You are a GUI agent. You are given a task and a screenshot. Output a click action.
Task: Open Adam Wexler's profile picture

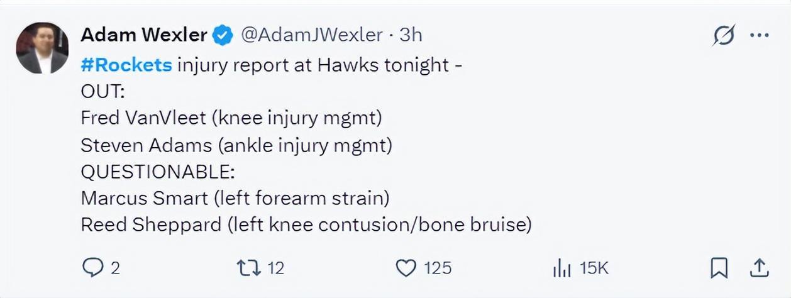tap(42, 48)
